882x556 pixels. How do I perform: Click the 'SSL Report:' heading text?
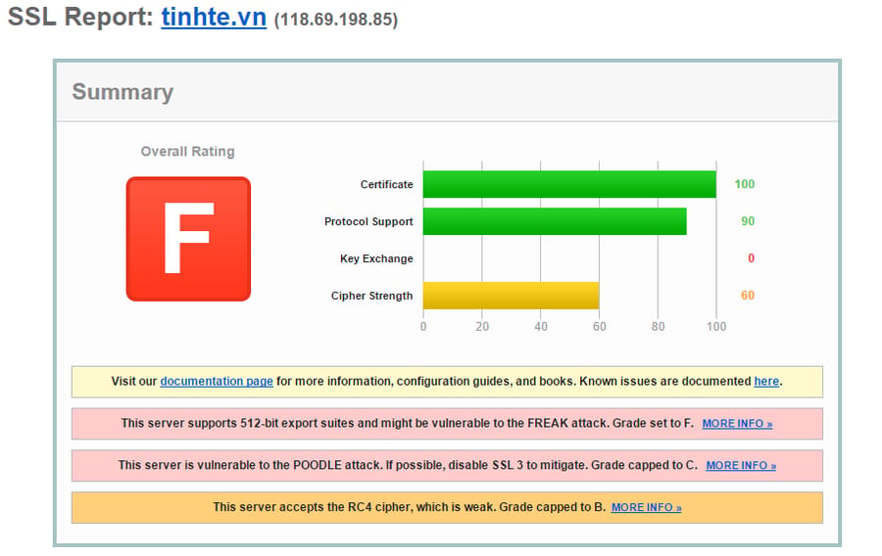click(80, 17)
